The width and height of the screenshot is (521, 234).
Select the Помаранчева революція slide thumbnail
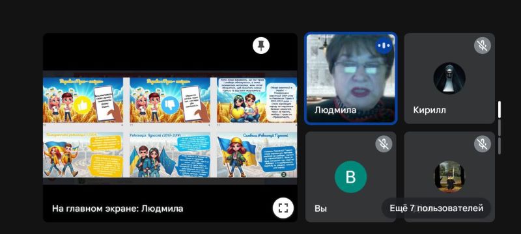click(83, 154)
